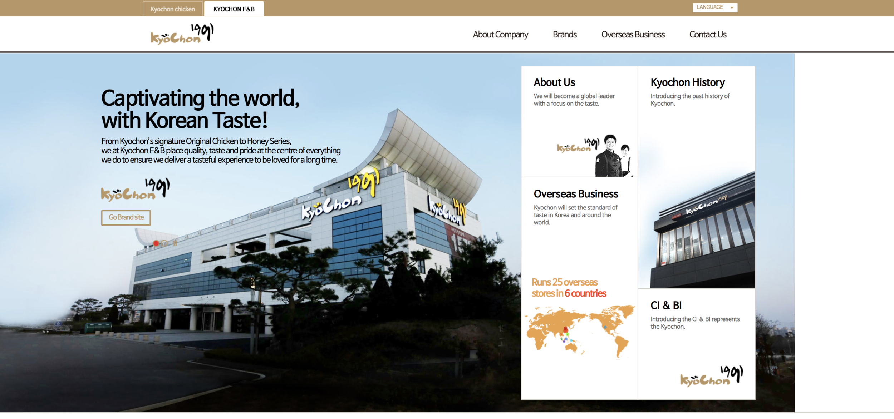894x419 pixels.
Task: Click the Go Brand site button
Action: [126, 218]
